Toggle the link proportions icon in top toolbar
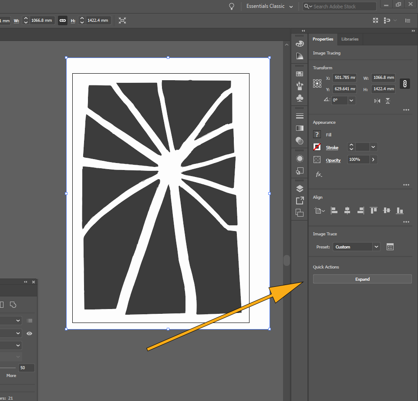This screenshot has width=418, height=401. (62, 20)
